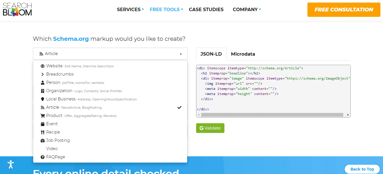Pick the Event calendar icon
The image size is (383, 174).
(x=43, y=124)
